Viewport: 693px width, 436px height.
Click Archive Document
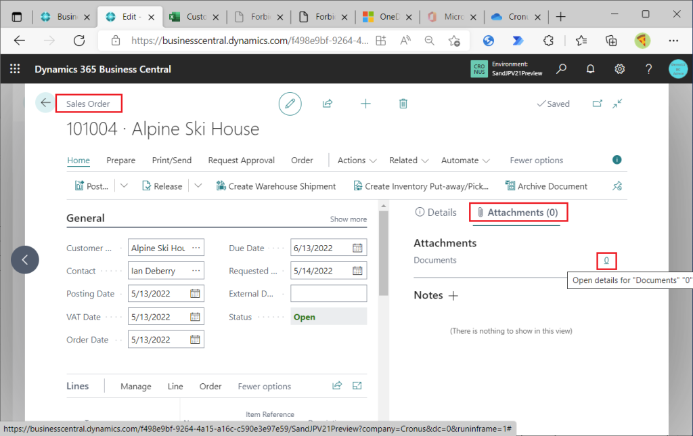pos(546,186)
